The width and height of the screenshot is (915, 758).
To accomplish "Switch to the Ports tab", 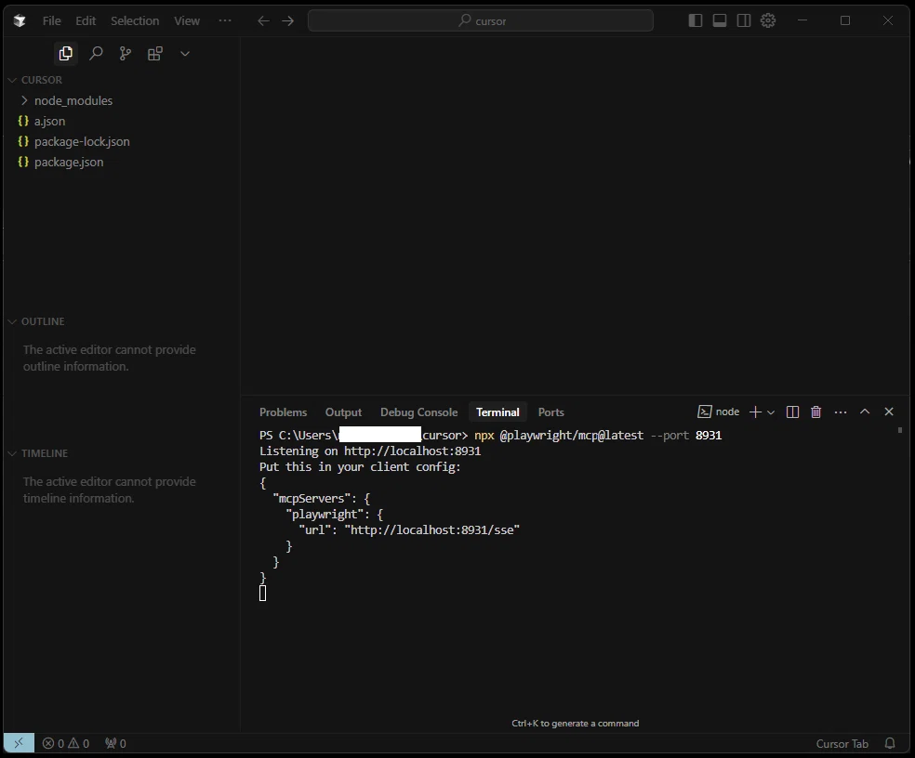I will 550,412.
